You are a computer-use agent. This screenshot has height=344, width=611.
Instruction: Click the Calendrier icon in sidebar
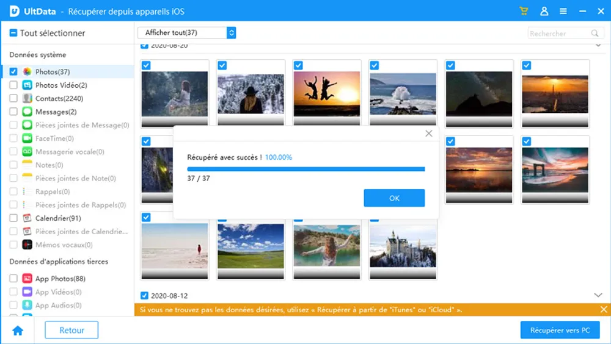[27, 218]
